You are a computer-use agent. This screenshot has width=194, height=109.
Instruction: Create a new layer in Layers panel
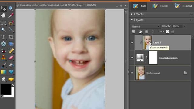point(133,31)
